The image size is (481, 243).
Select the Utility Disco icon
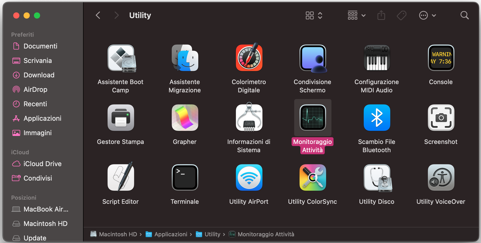[x=378, y=178]
